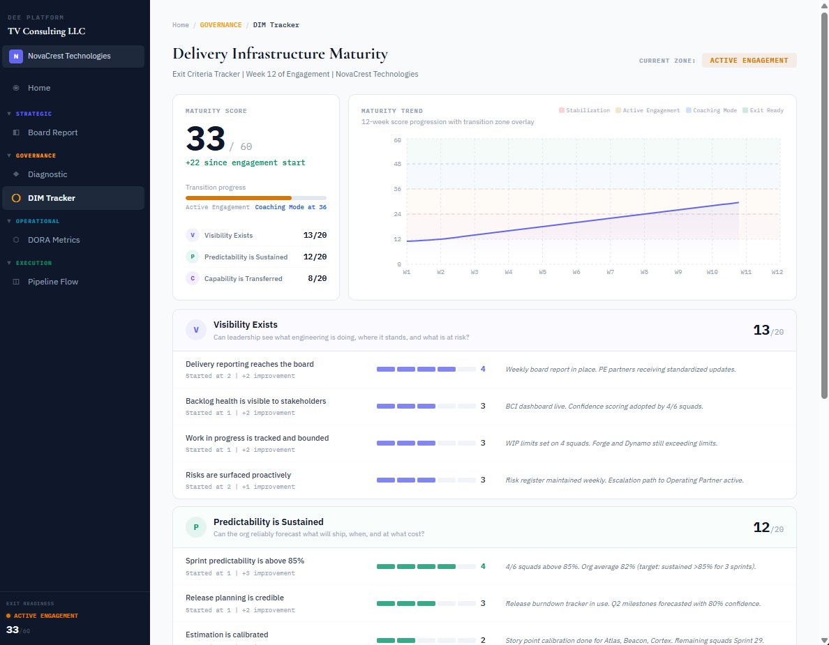The width and height of the screenshot is (829, 645).
Task: Open the NovaCrest Technologies client selector
Action: 73,56
